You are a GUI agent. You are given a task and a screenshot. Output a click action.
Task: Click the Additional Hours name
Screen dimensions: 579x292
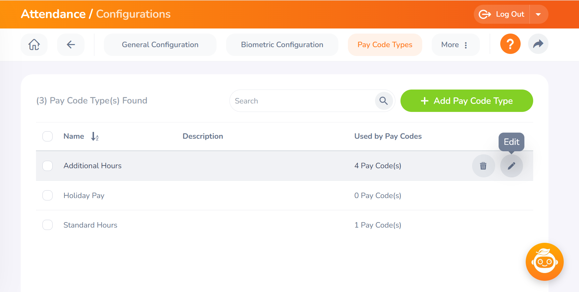coord(92,166)
